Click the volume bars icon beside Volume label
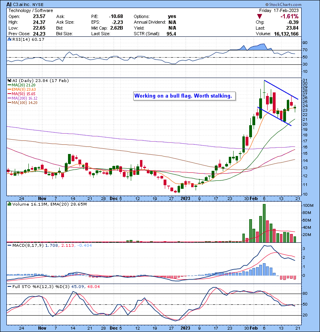The image size is (320, 332). click(9, 204)
